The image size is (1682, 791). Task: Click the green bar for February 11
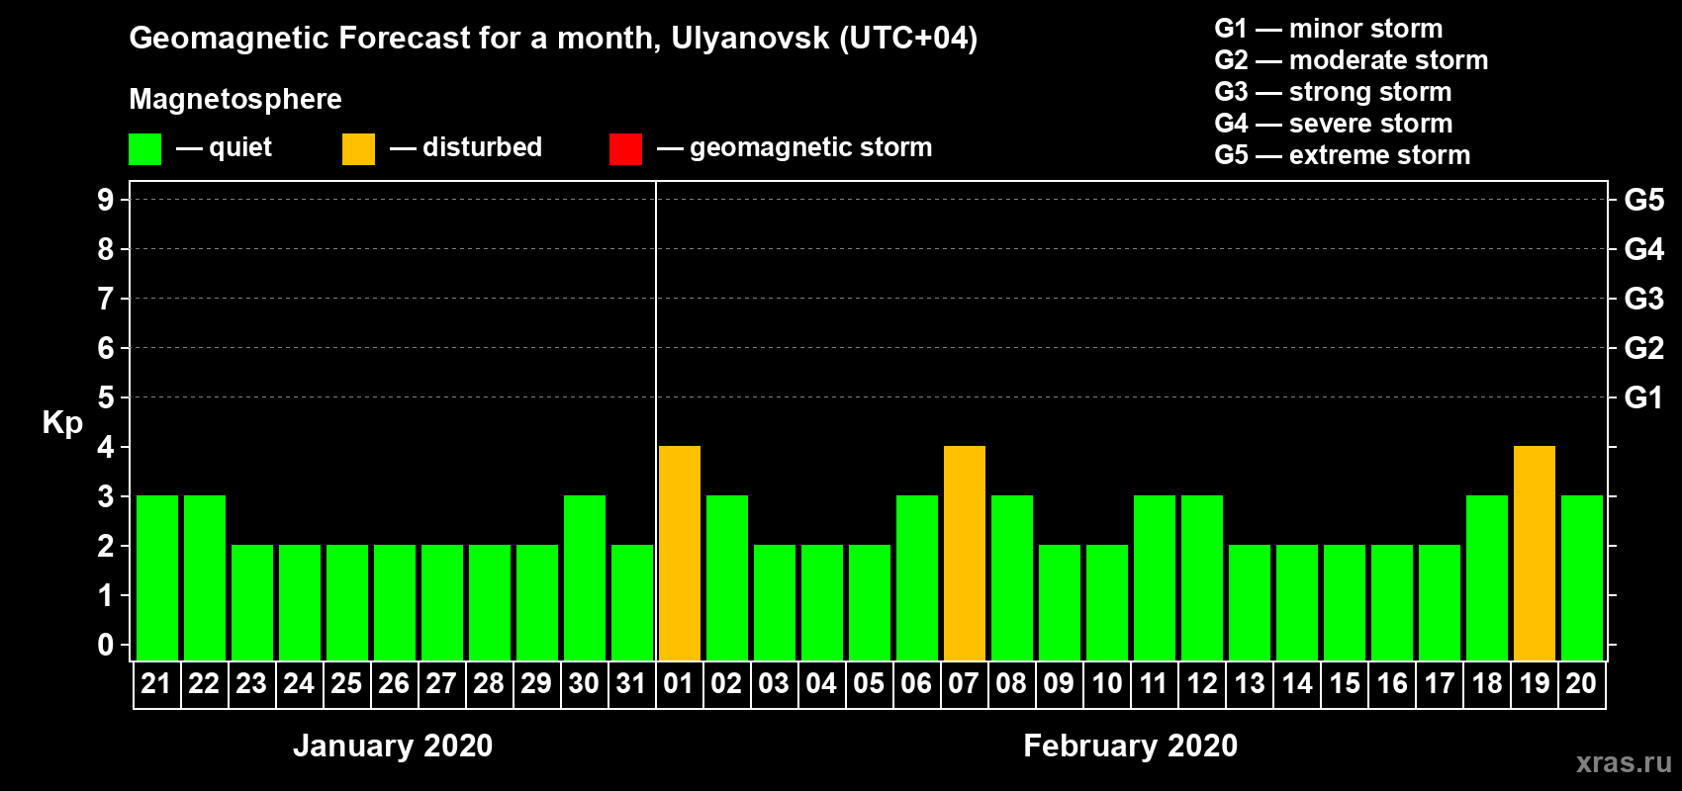point(1155,577)
